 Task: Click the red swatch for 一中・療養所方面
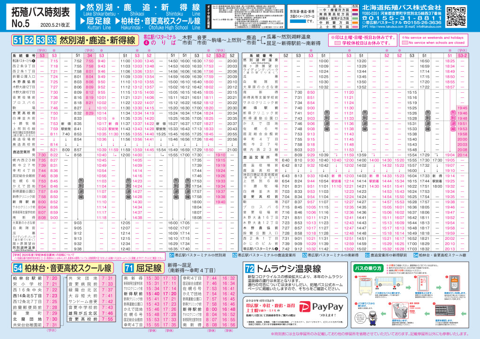(x=355, y=10)
